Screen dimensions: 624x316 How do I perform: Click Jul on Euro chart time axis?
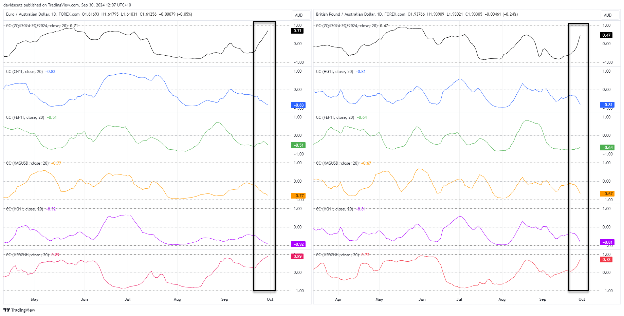[x=128, y=299]
